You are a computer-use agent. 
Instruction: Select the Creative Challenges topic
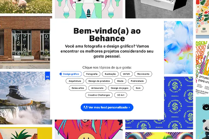click(x=99, y=95)
